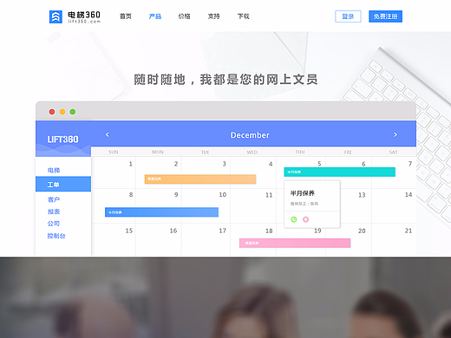451x338 pixels.
Task: Select calendar date 7
Action: 410,164
